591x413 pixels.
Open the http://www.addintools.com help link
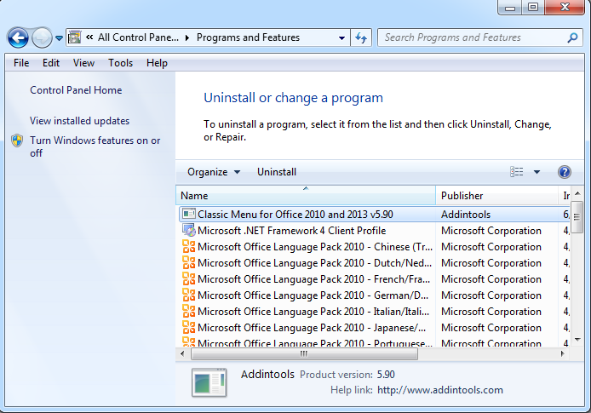440,390
